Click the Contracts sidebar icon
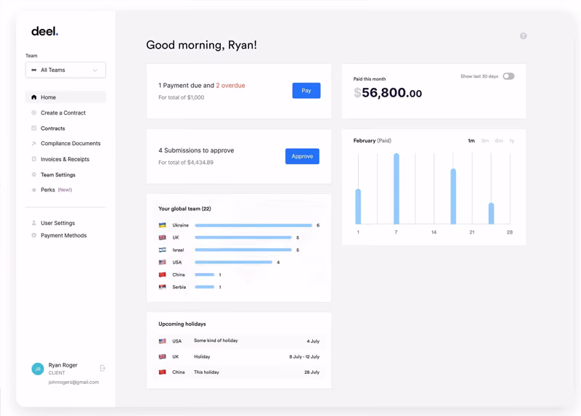Image resolution: width=581 pixels, height=416 pixels. coord(33,129)
